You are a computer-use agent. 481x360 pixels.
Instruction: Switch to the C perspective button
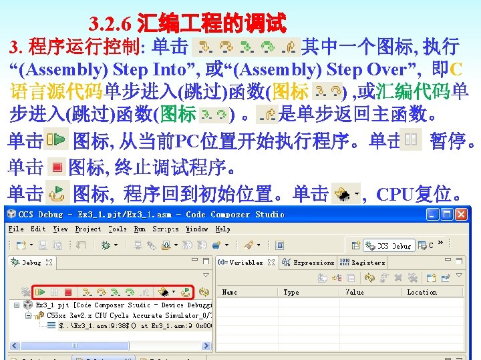[x=426, y=245]
